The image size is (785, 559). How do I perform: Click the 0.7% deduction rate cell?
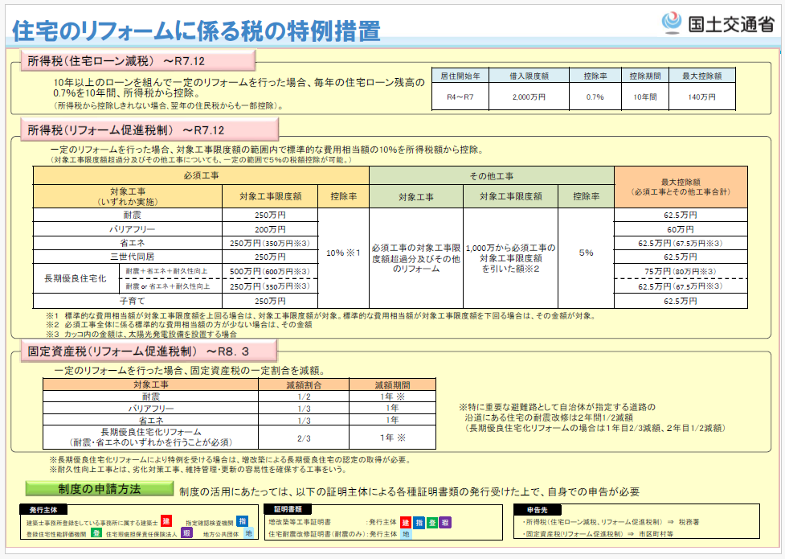pos(595,97)
